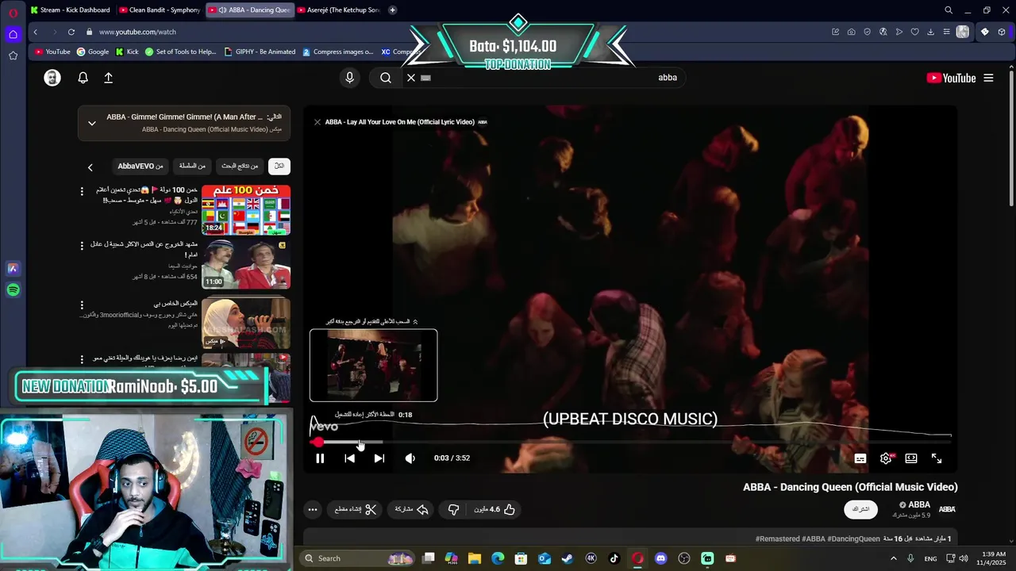Go to YouTube home via logo
The image size is (1016, 571).
[x=951, y=78]
